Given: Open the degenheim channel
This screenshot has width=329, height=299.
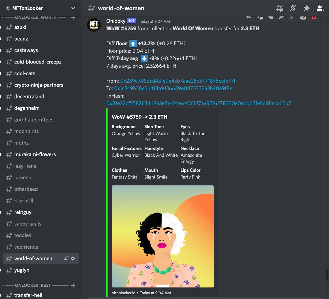Looking at the screenshot, I should point(41,108).
